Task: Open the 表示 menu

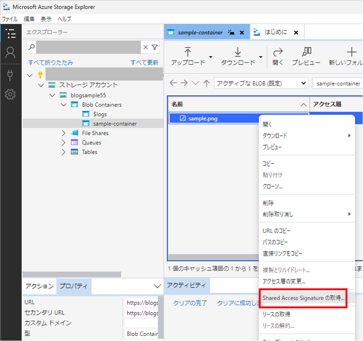Action: point(46,19)
